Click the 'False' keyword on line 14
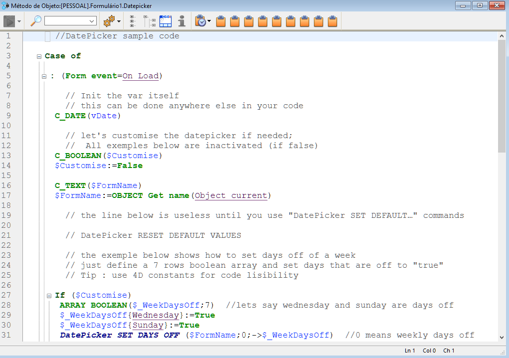Image resolution: width=509 pixels, height=358 pixels. click(130, 166)
